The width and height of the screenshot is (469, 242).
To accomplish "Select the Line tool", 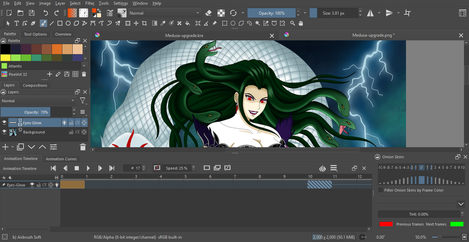I will point(52,23).
